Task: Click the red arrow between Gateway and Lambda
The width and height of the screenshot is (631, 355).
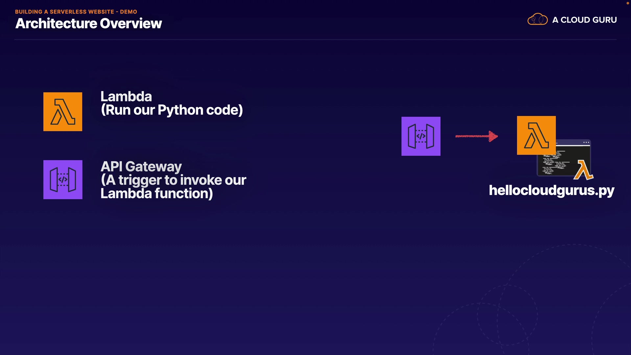Action: tap(477, 136)
